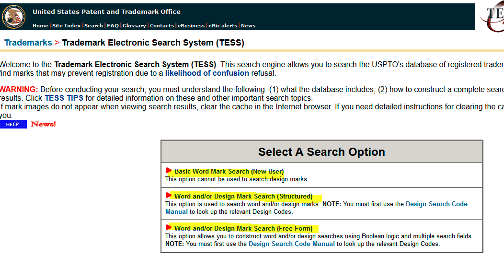Image resolution: width=504 pixels, height=257 pixels.
Task: Follow the likelihood of confusion link
Action: 207,73
